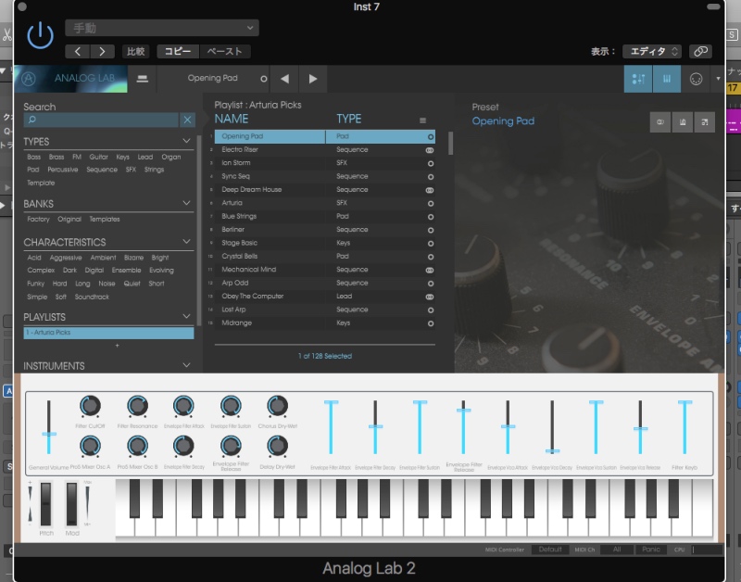The height and width of the screenshot is (582, 741).
Task: Click the circle icon on the Lost Arp row
Action: [x=431, y=310]
